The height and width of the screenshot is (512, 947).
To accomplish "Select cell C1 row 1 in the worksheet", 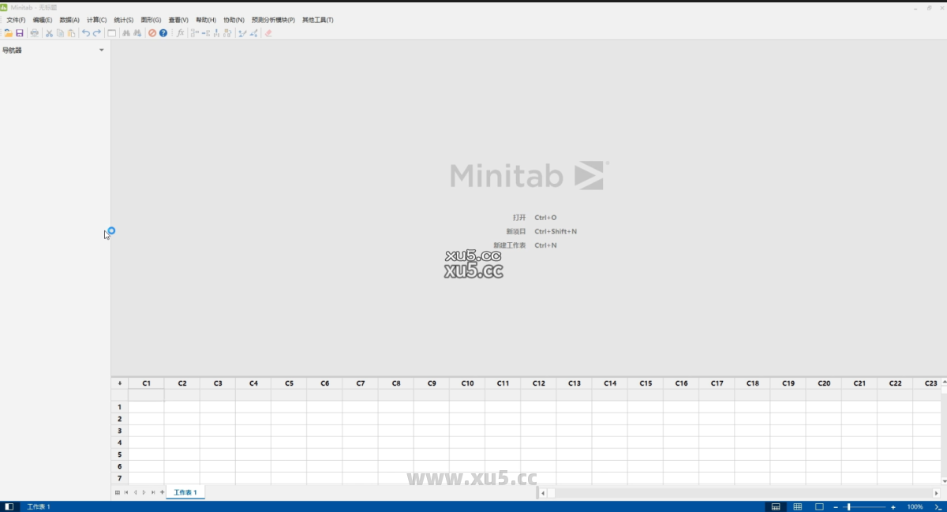I will [x=146, y=406].
